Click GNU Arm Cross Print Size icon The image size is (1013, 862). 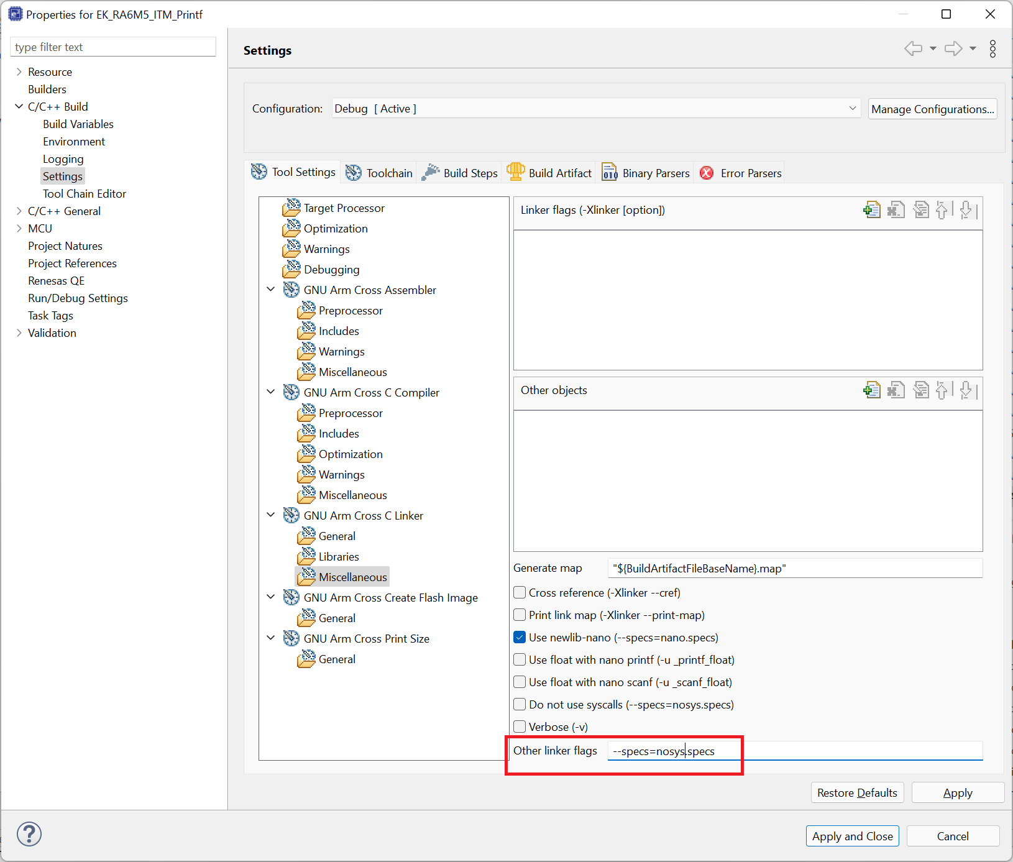click(291, 638)
